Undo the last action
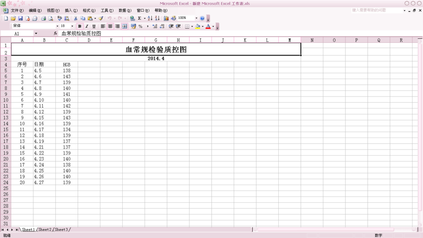423x238 pixels. tap(109, 19)
